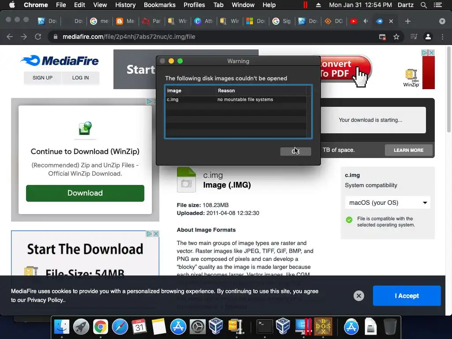Viewport: 452px width, 339px height.
Task: Click the blocked pop-up icon in address bar
Action: (x=382, y=37)
